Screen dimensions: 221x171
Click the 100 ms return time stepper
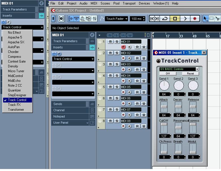tap(144, 19)
